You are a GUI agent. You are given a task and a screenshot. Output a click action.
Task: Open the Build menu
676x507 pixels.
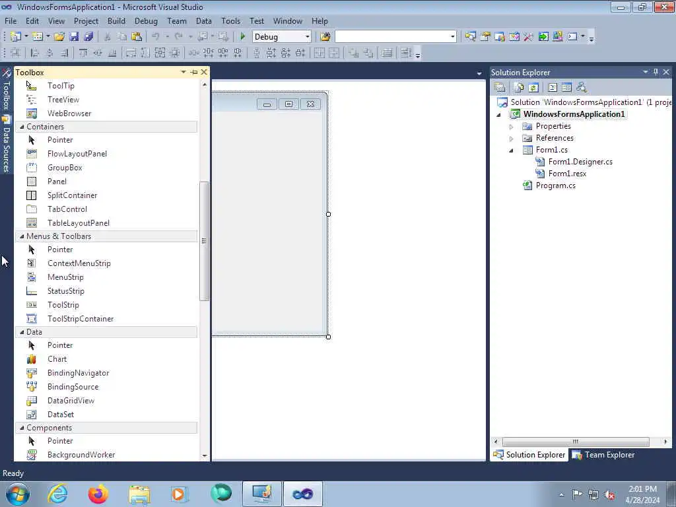point(116,20)
